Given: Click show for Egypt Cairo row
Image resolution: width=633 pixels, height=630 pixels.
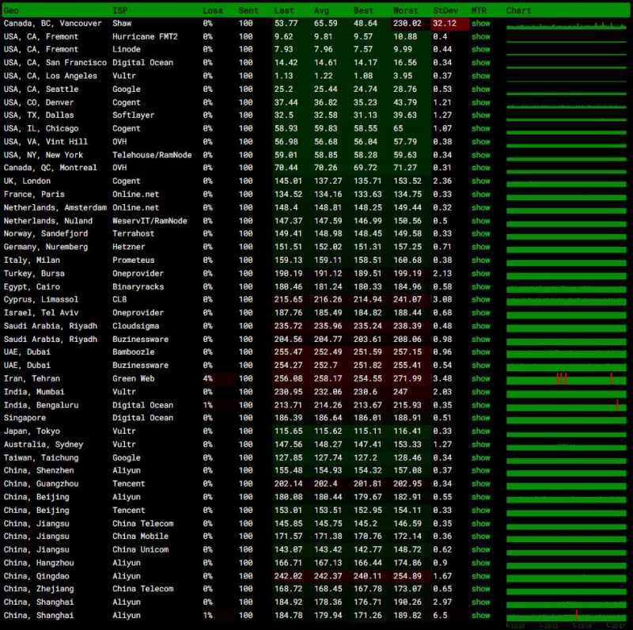Looking at the screenshot, I should (480, 287).
